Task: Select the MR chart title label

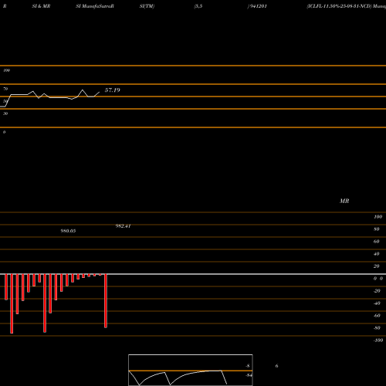Action: point(344,201)
